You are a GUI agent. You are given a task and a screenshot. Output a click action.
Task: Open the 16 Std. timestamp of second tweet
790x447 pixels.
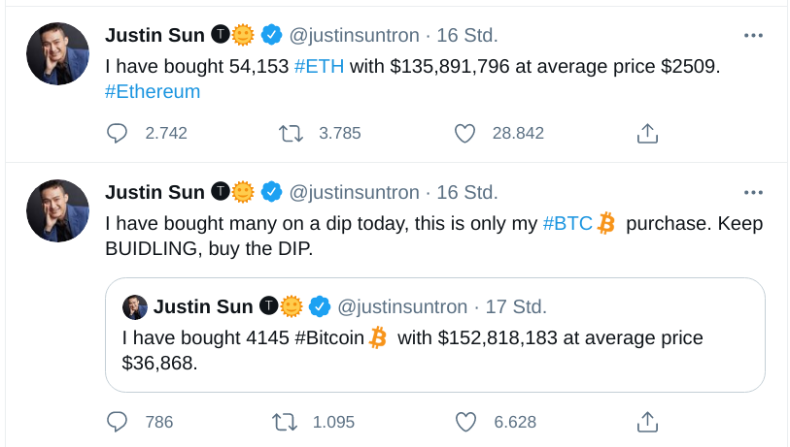tap(467, 192)
